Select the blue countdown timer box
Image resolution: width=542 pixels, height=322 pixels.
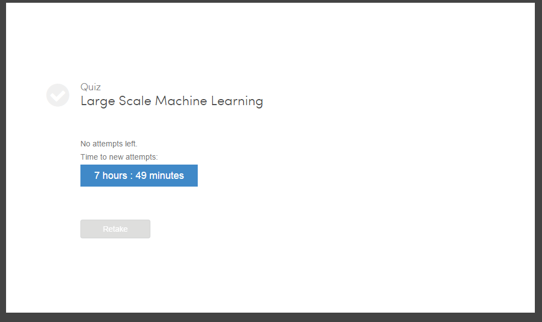coord(139,176)
